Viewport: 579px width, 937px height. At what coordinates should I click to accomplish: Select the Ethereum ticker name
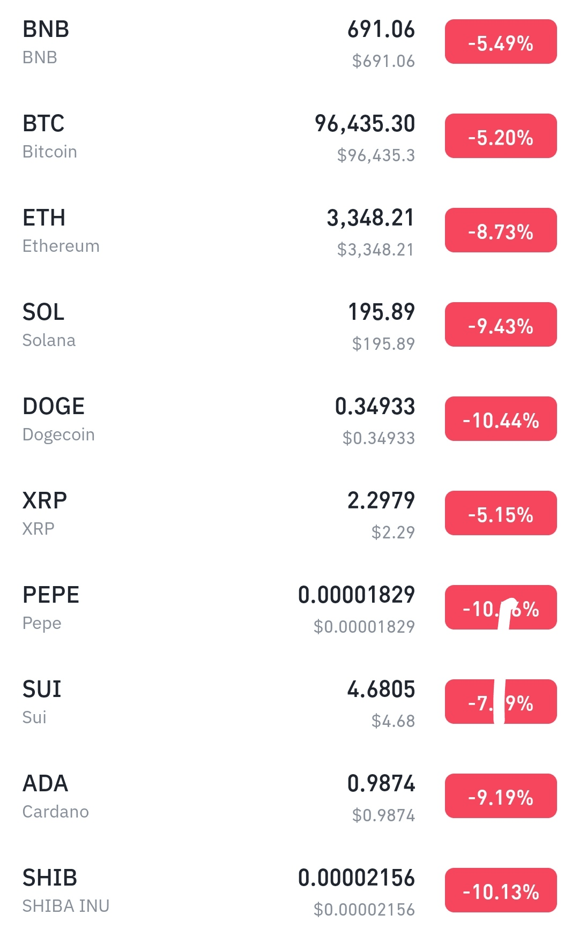[44, 218]
